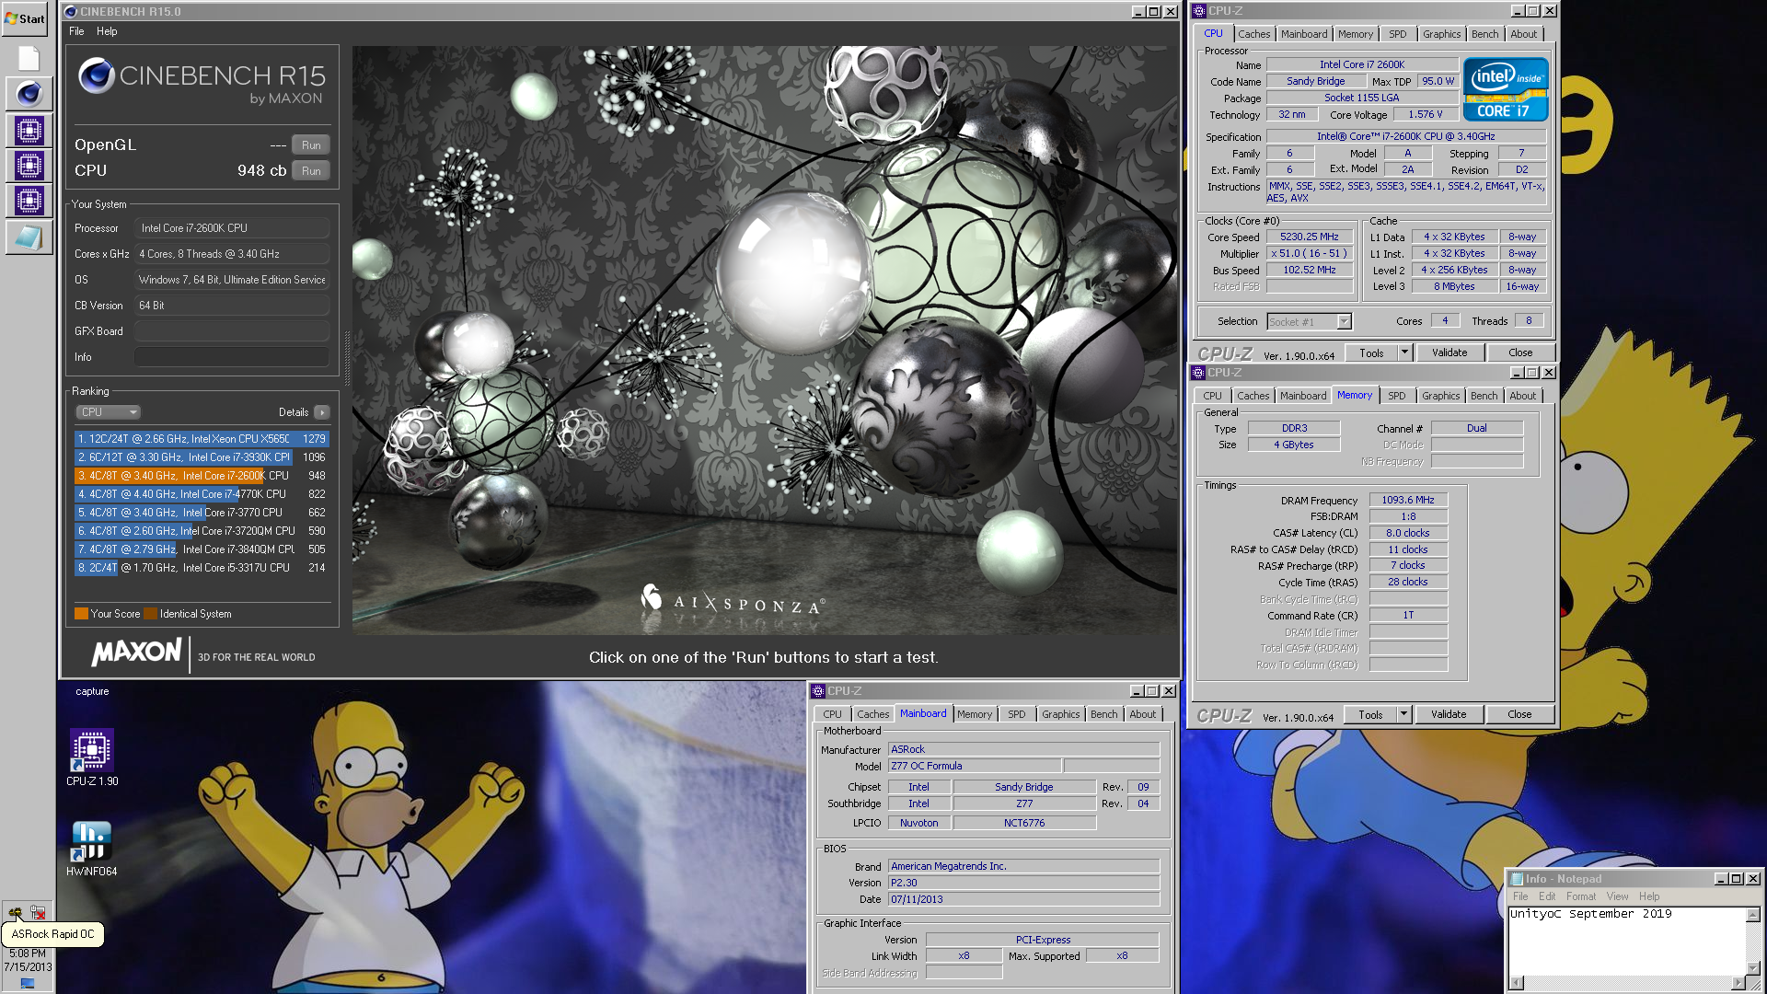Switch to Bench tab in CPU-Z CPU window
This screenshot has height=994, width=1767.
(1484, 34)
